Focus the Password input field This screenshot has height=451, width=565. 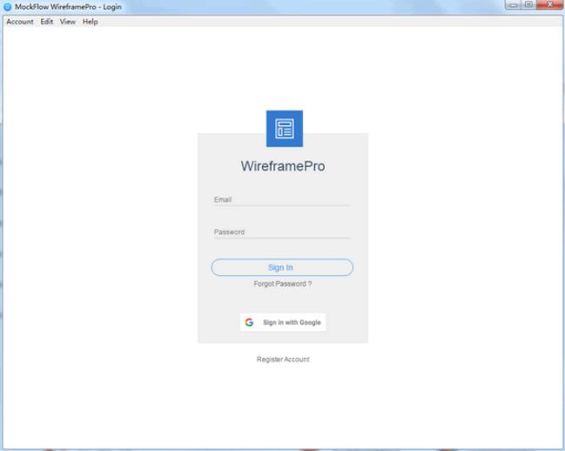[x=281, y=232]
